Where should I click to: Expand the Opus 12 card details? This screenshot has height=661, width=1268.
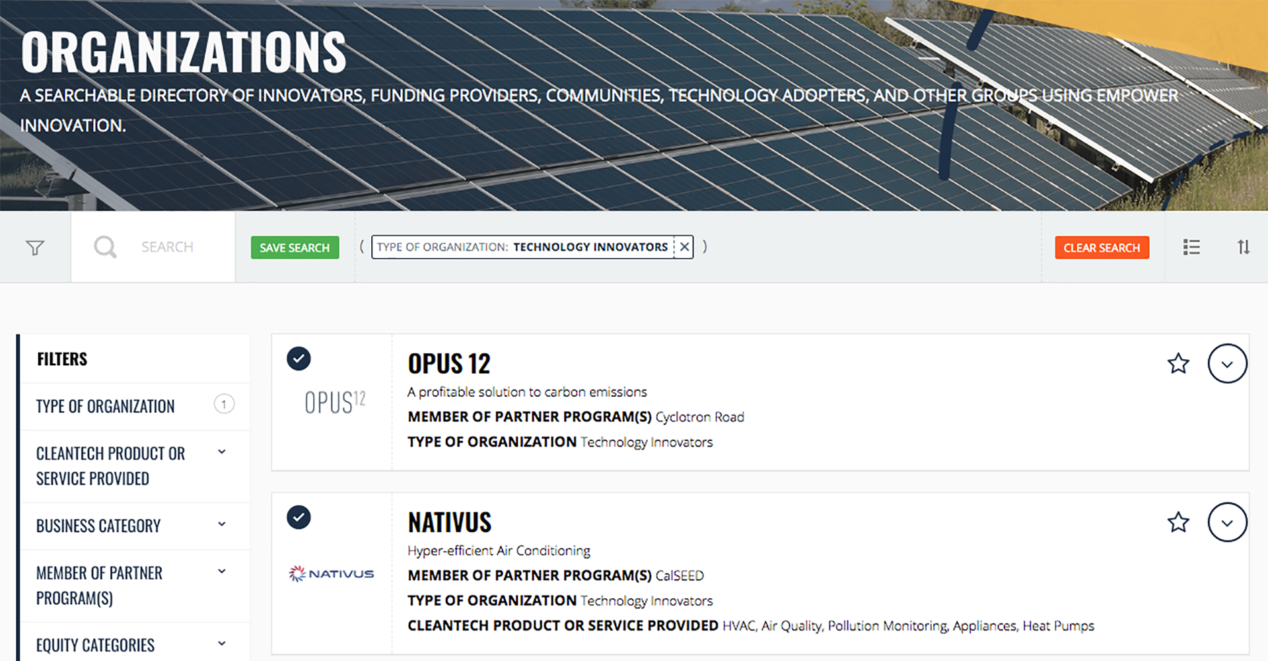[x=1227, y=364]
